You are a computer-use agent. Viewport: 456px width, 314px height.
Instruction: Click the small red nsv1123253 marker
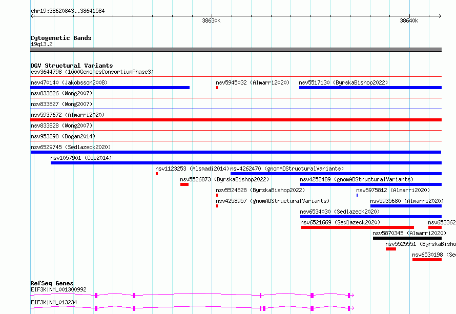coord(157,174)
